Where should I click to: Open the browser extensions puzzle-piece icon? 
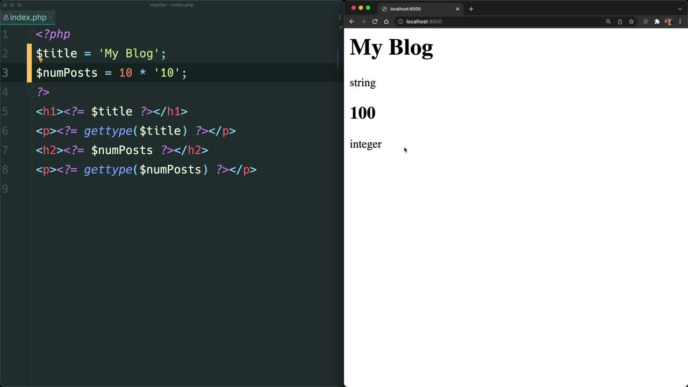[657, 21]
